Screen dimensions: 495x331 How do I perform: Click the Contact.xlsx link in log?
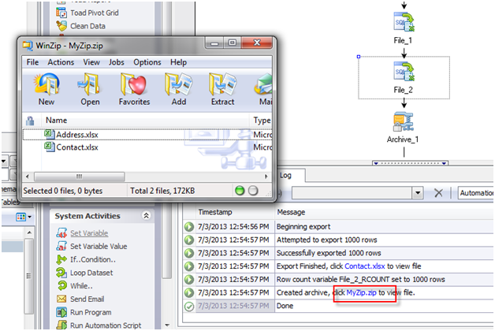coord(365,266)
